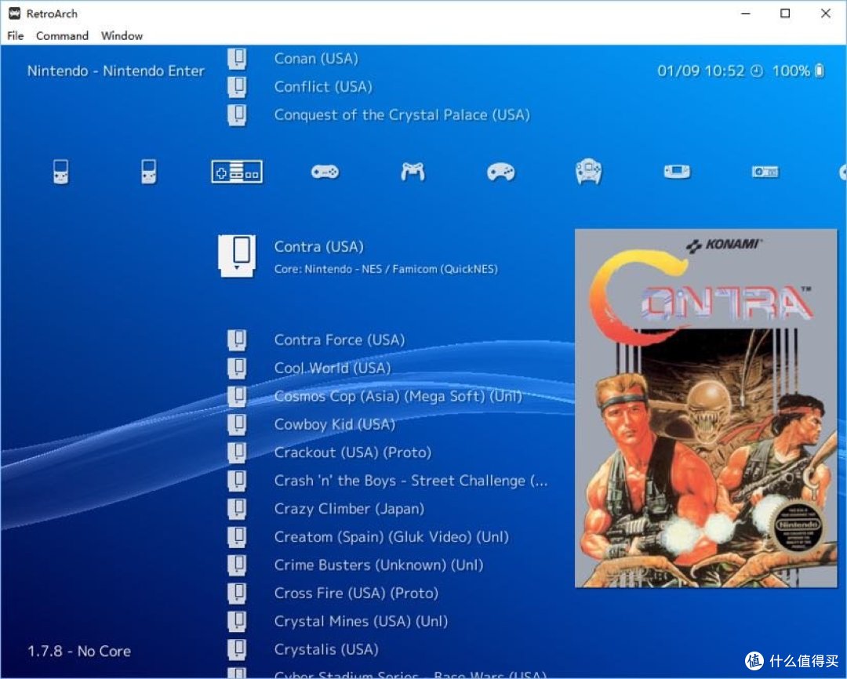The width and height of the screenshot is (847, 679).
Task: Select Cool World (USA)
Action: [x=333, y=368]
